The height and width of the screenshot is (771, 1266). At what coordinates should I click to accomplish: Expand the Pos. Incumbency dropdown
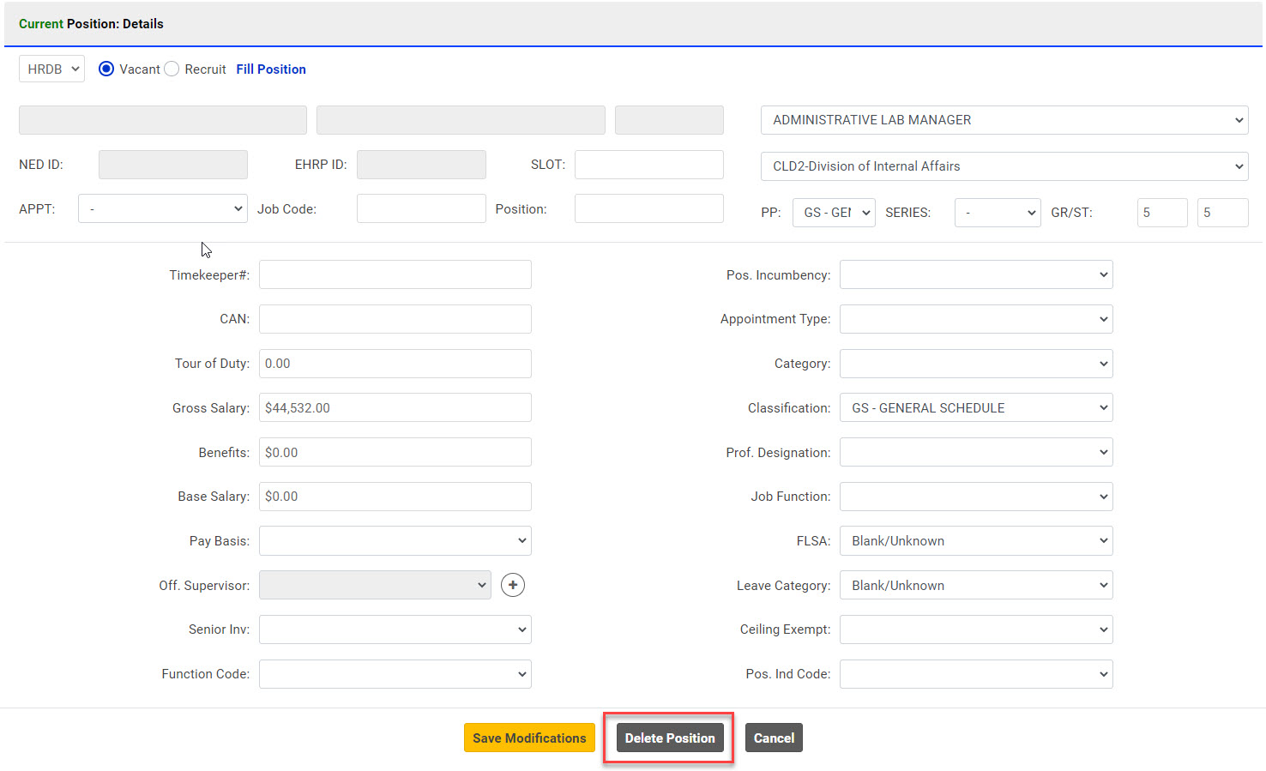pos(976,274)
